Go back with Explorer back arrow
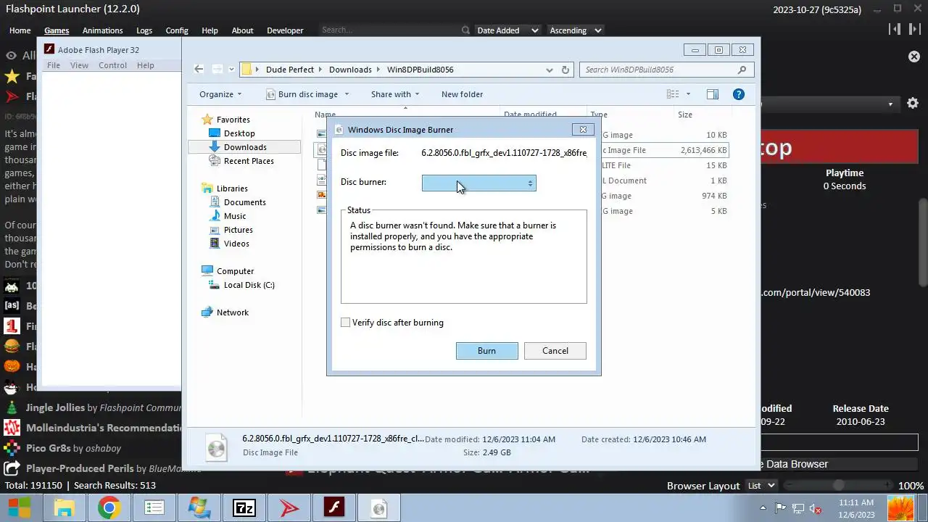 (199, 70)
